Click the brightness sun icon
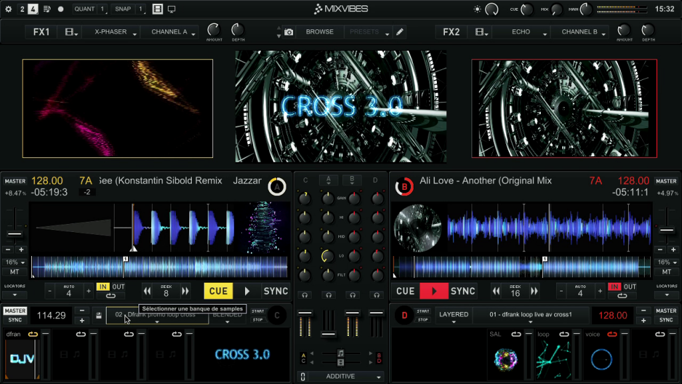Image resolution: width=682 pixels, height=384 pixels. tap(478, 9)
